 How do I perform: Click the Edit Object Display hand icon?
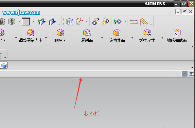pos(96,21)
